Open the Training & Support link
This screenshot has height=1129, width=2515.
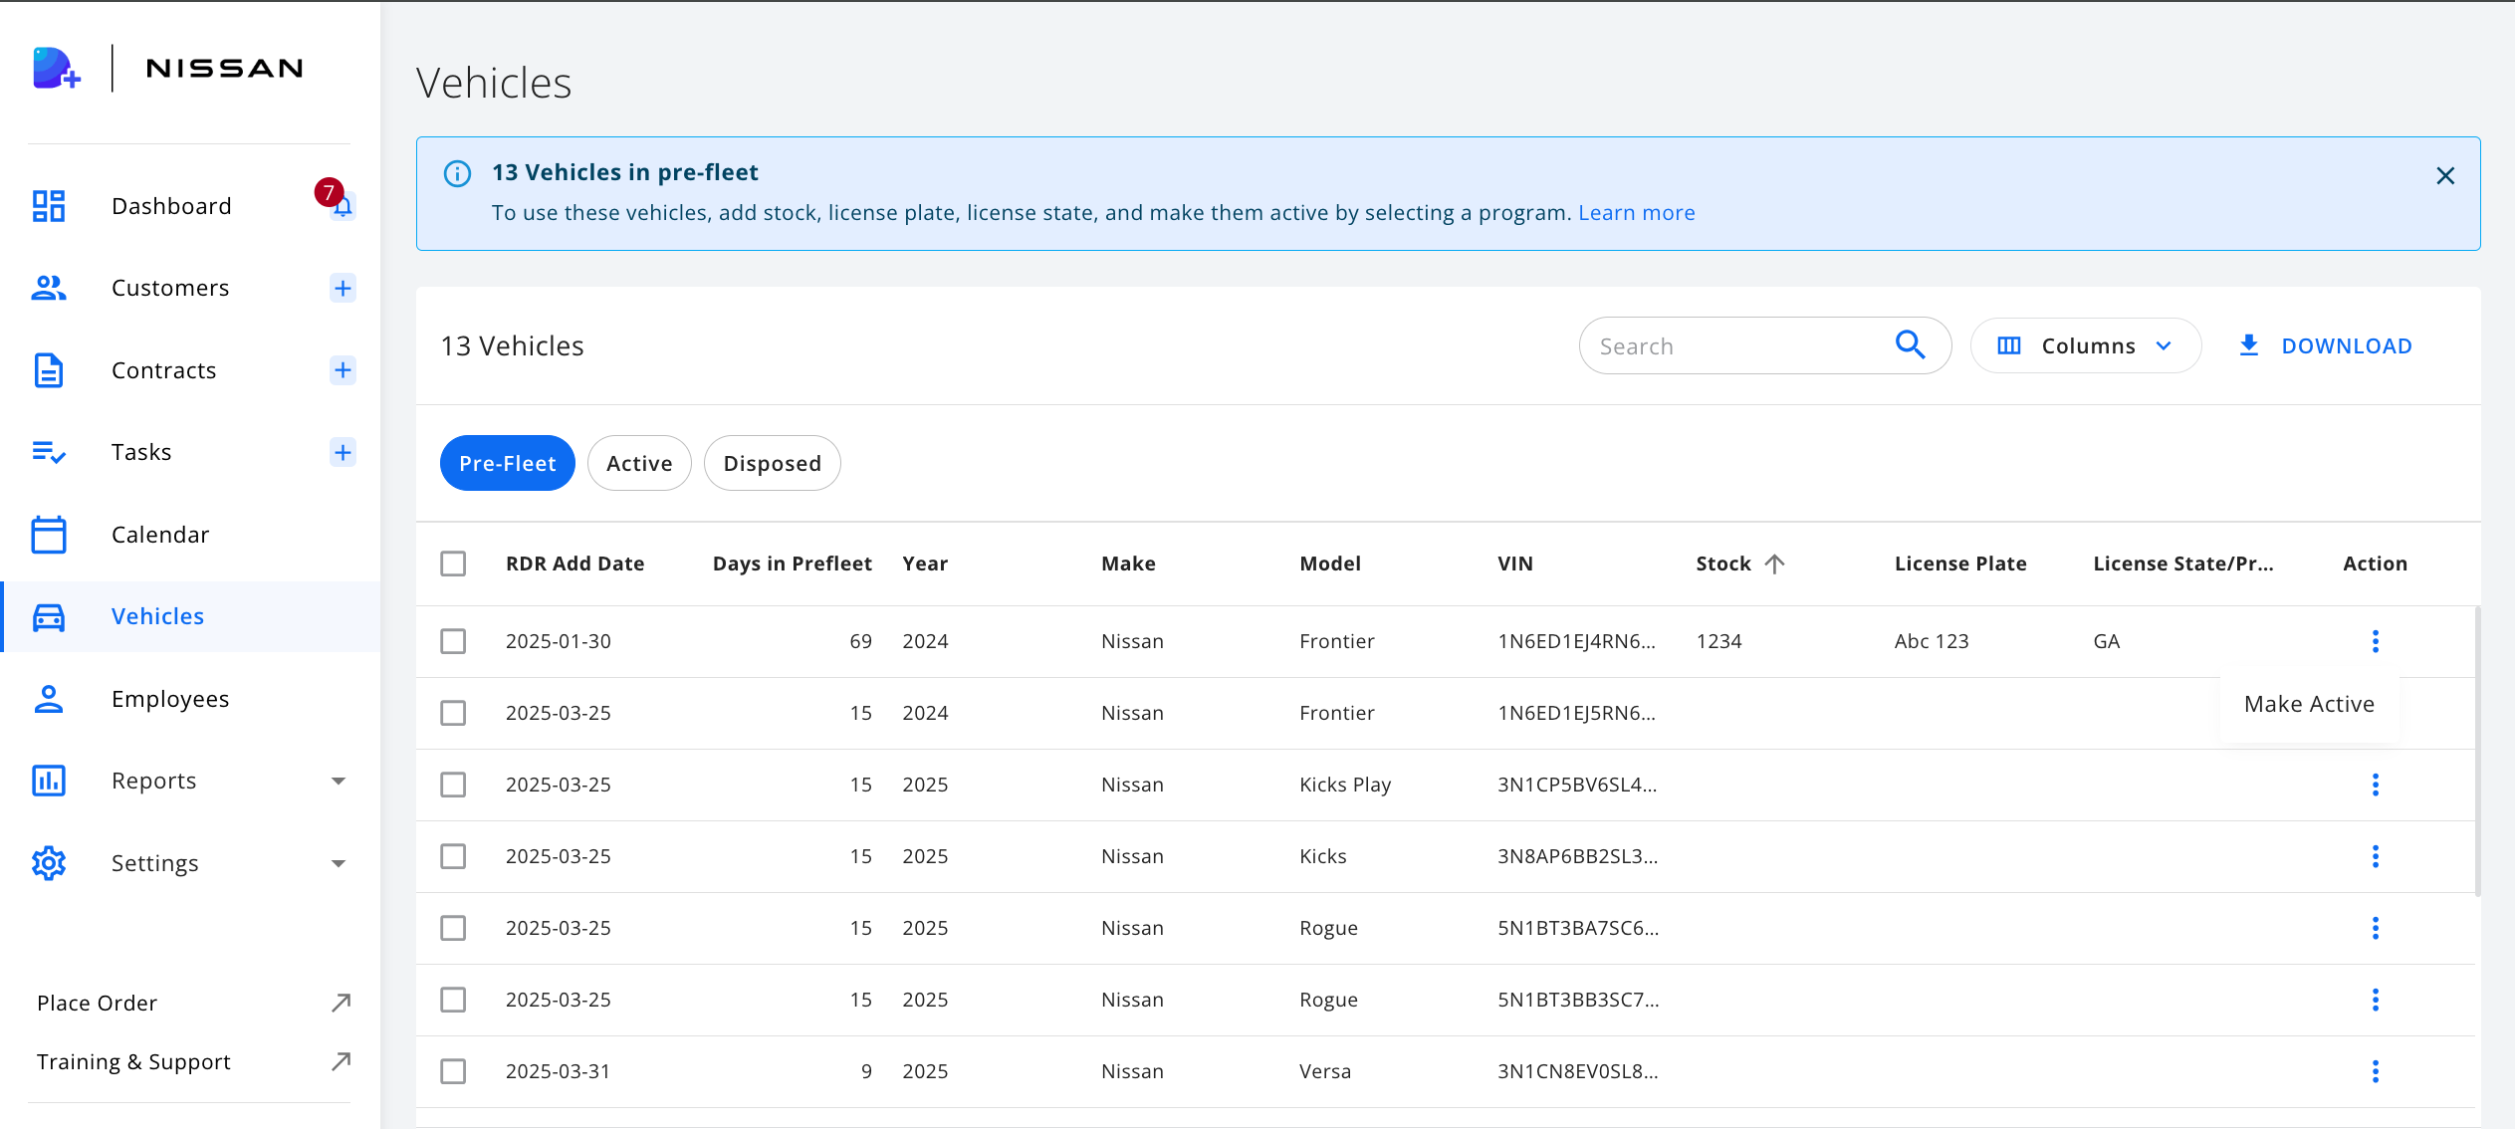(133, 1061)
